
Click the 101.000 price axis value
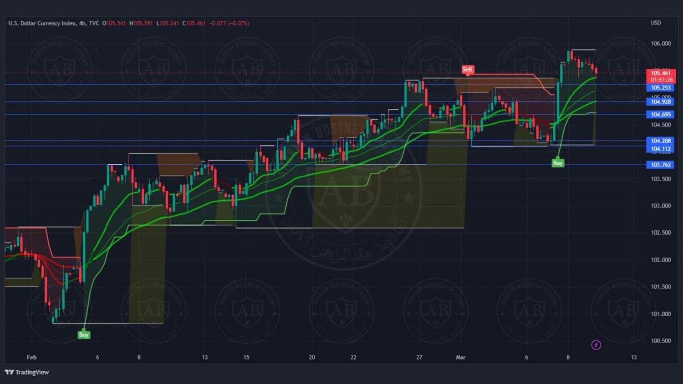[661, 314]
